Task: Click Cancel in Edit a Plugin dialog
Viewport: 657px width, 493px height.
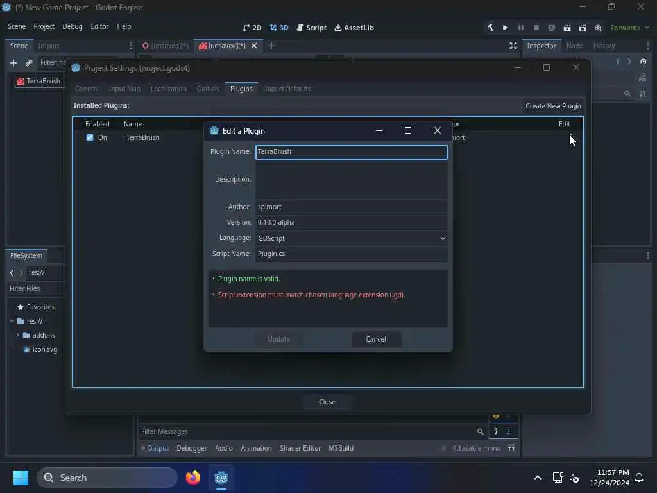Action: click(376, 339)
